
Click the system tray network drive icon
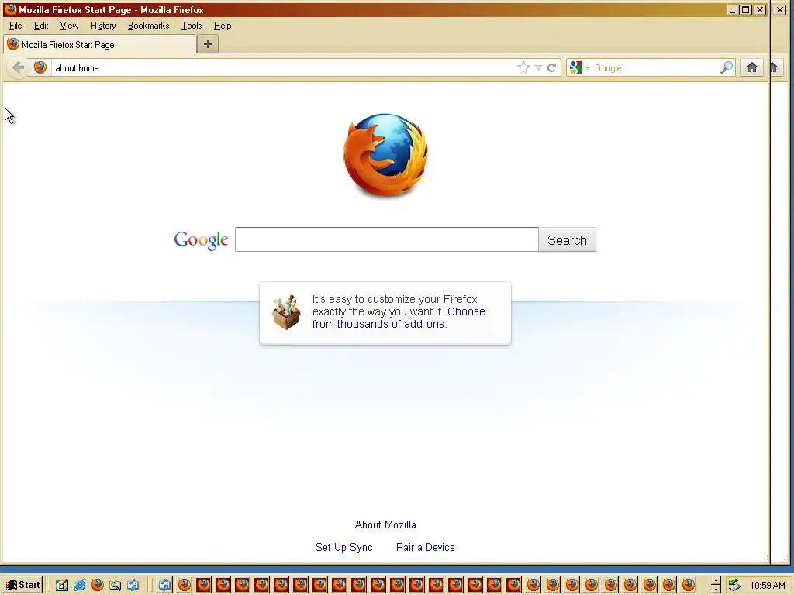click(x=734, y=585)
